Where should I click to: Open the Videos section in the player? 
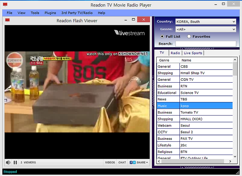coord(110,163)
